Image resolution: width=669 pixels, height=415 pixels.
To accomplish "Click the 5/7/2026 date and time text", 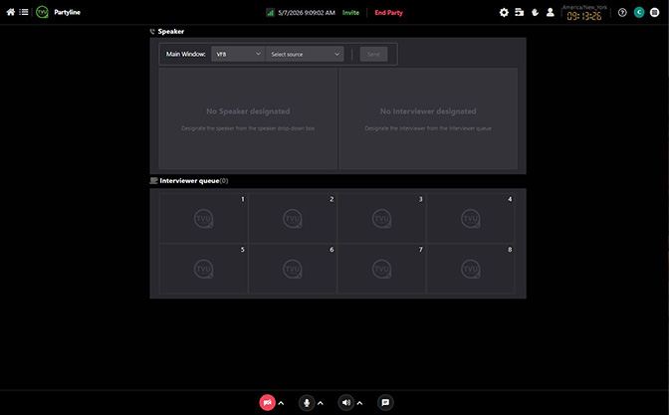I will coord(307,13).
